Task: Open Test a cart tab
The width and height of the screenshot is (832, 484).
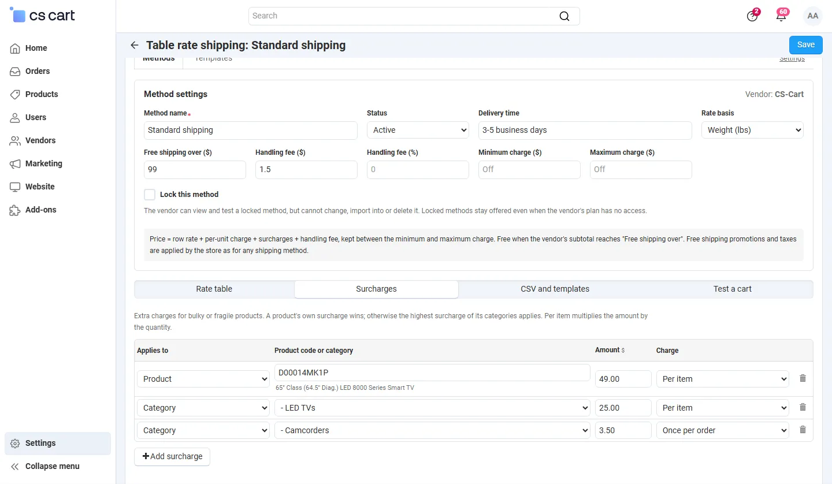Action: [x=732, y=289]
